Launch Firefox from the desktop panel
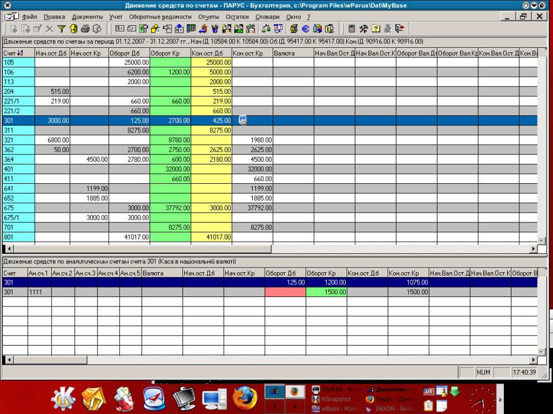Screen dimensions: 553x414 point(245,399)
